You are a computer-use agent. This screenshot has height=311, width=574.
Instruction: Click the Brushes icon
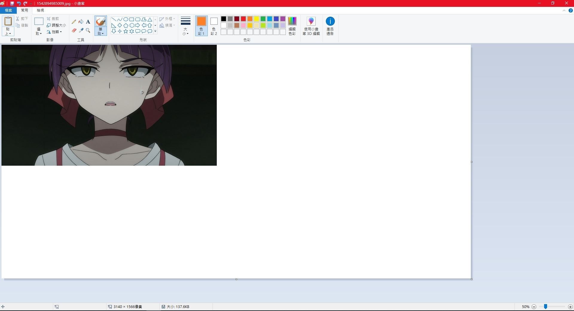point(101,21)
